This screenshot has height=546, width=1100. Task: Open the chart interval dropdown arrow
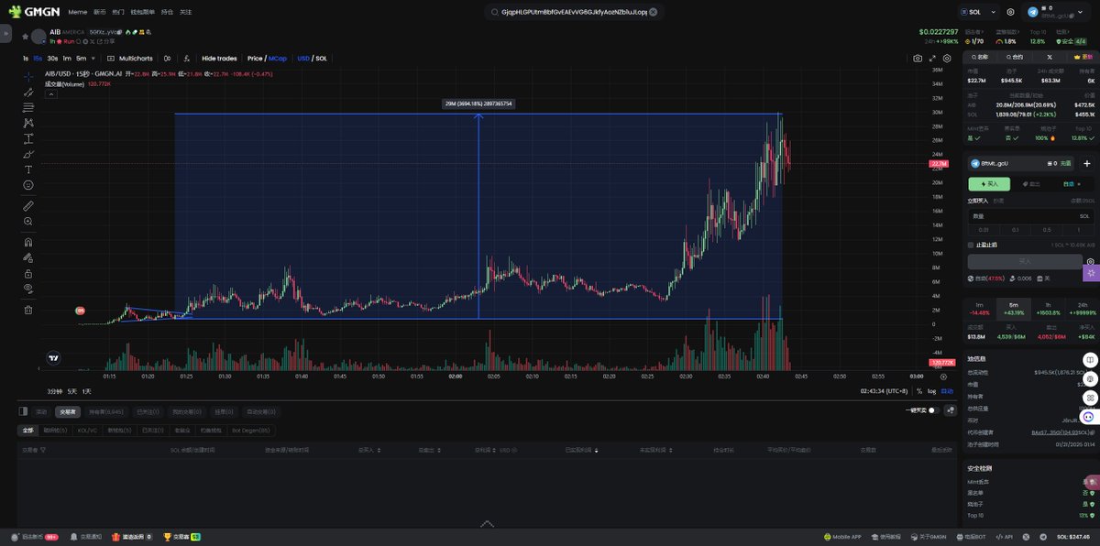94,59
